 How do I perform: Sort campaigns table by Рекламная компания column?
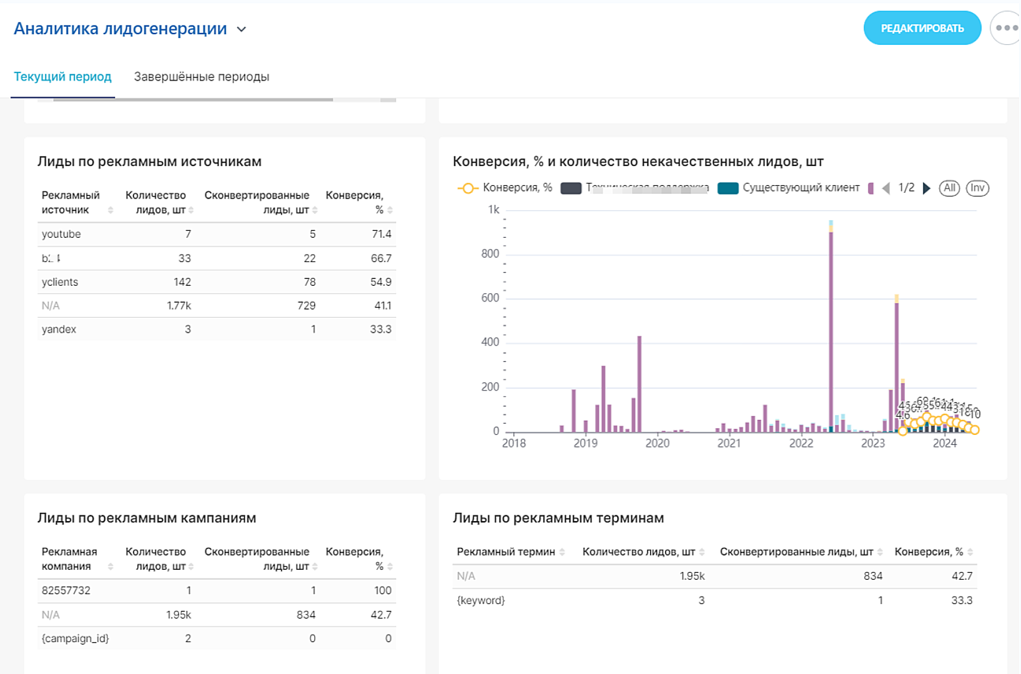click(x=111, y=567)
